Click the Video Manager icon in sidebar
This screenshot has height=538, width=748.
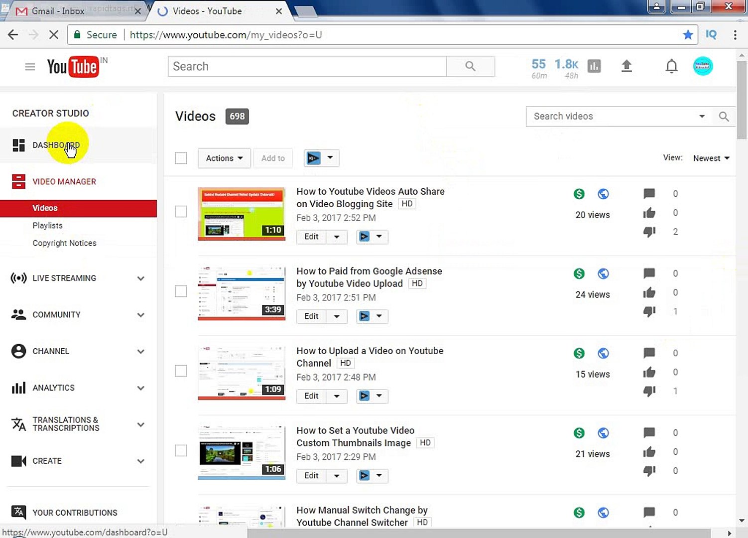(18, 181)
